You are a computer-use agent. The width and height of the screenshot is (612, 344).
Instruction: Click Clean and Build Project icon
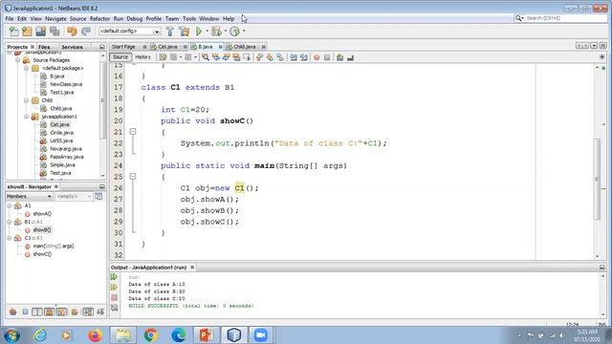click(x=185, y=32)
